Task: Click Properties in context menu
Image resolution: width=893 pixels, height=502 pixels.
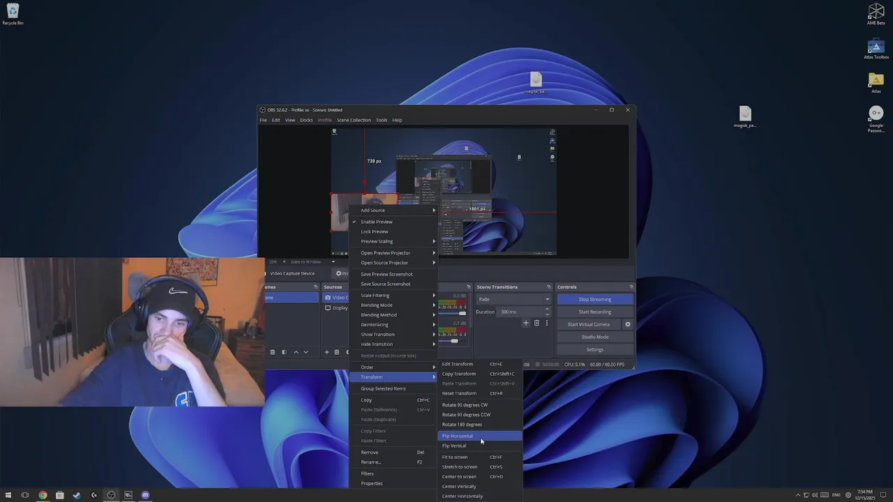Action: click(x=393, y=483)
